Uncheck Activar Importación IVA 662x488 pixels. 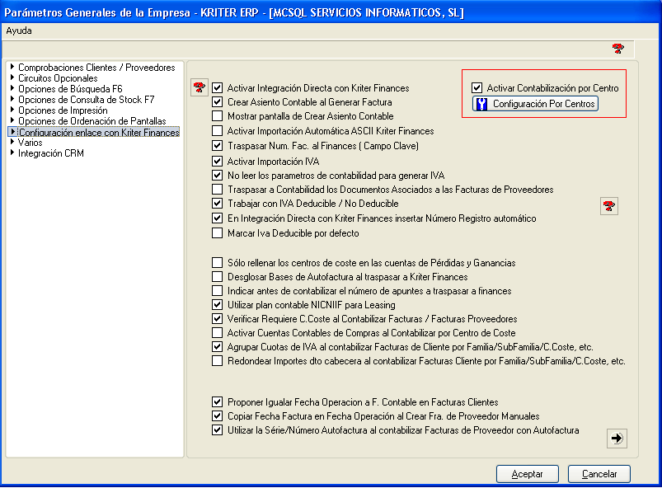(x=217, y=162)
